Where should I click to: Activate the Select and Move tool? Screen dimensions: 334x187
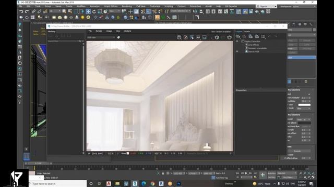pyautogui.click(x=88, y=11)
